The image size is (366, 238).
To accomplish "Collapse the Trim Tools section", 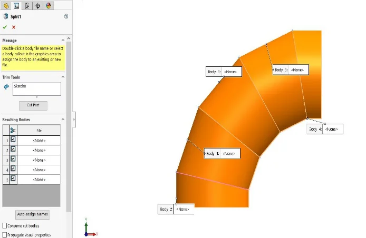I will [63, 77].
